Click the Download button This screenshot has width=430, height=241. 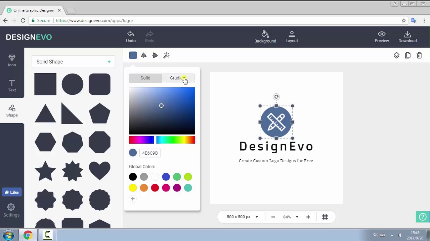click(x=407, y=37)
